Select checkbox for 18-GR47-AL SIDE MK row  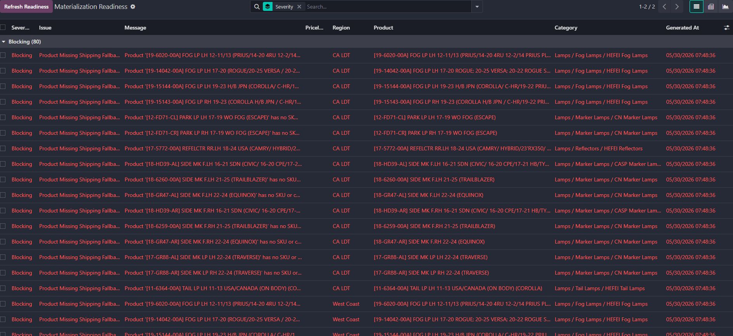(3, 195)
